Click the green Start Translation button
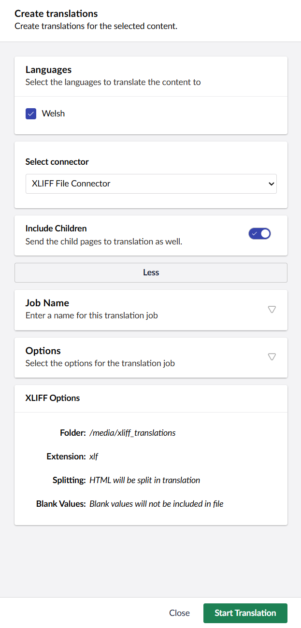 coord(245,613)
